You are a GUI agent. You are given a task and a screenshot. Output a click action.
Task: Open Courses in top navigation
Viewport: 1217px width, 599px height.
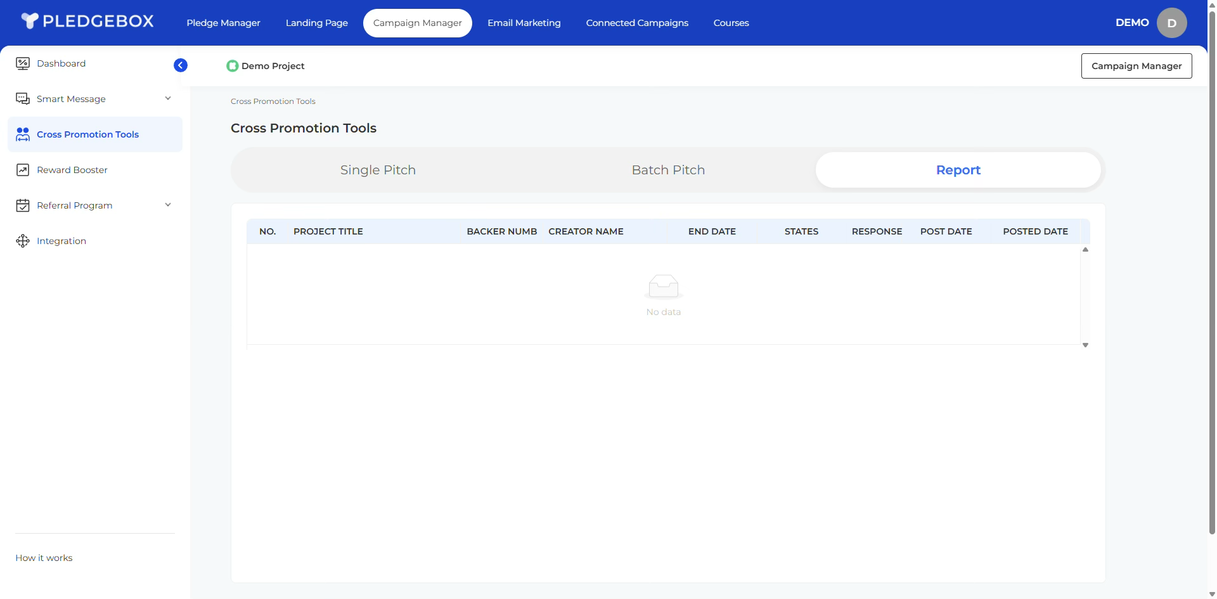[x=731, y=23]
